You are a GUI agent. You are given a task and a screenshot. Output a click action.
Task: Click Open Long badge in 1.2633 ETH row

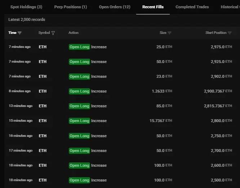tap(79, 91)
